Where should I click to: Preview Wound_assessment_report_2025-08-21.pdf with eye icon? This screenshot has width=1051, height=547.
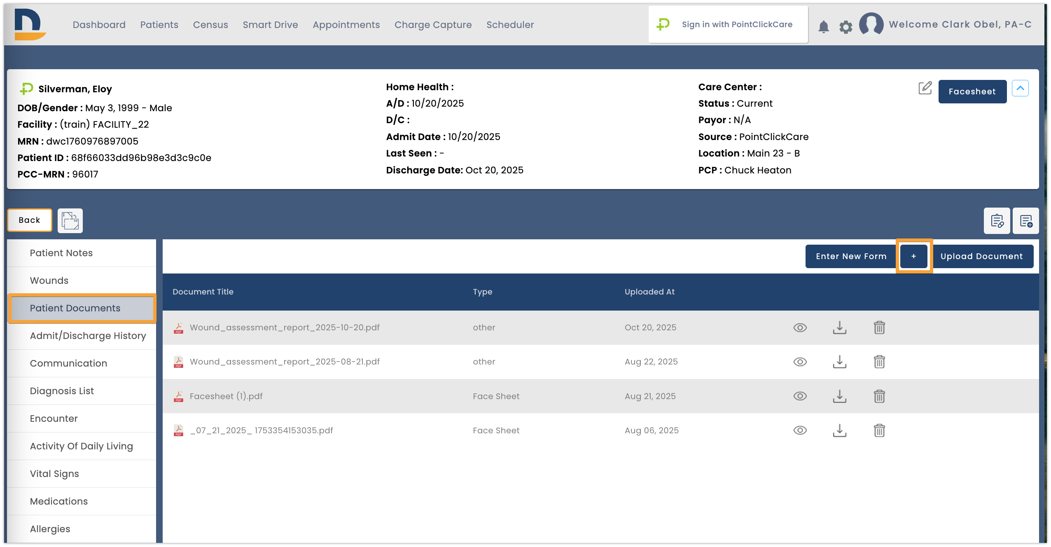[800, 362]
